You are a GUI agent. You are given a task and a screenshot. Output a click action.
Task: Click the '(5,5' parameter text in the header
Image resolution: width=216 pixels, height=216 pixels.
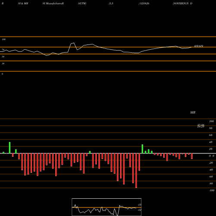(x=111, y=3)
